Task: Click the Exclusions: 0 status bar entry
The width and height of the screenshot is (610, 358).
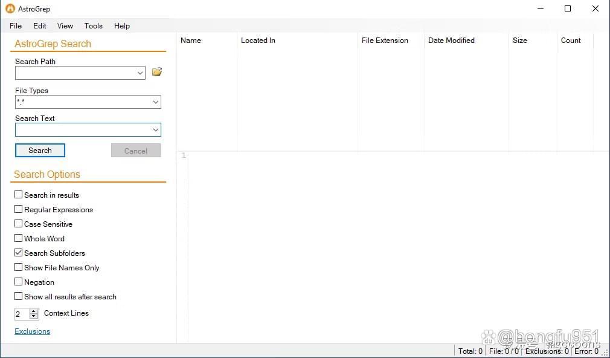Action: (x=547, y=351)
